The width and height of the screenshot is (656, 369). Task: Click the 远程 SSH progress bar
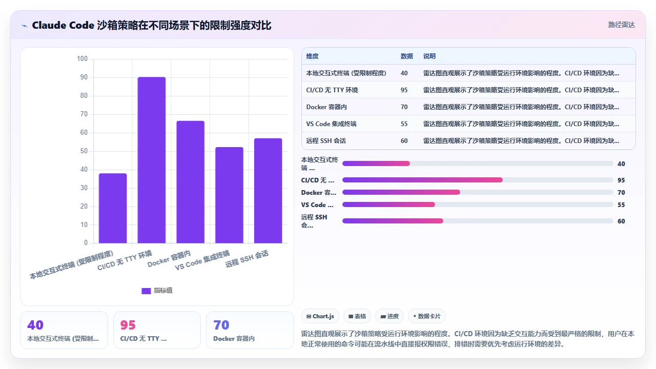pyautogui.click(x=478, y=221)
